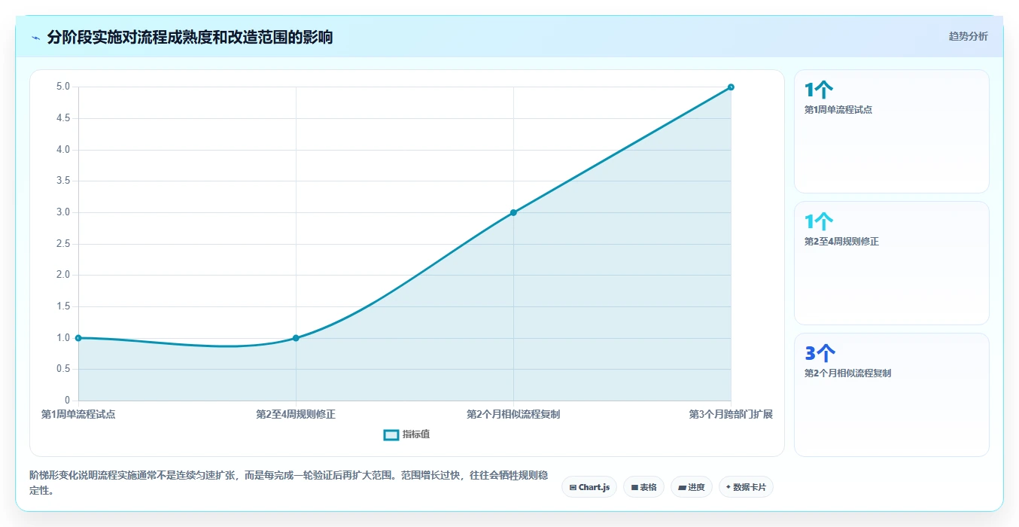
Task: Open the 第2至4周规则修正 stat card
Action: [892, 263]
